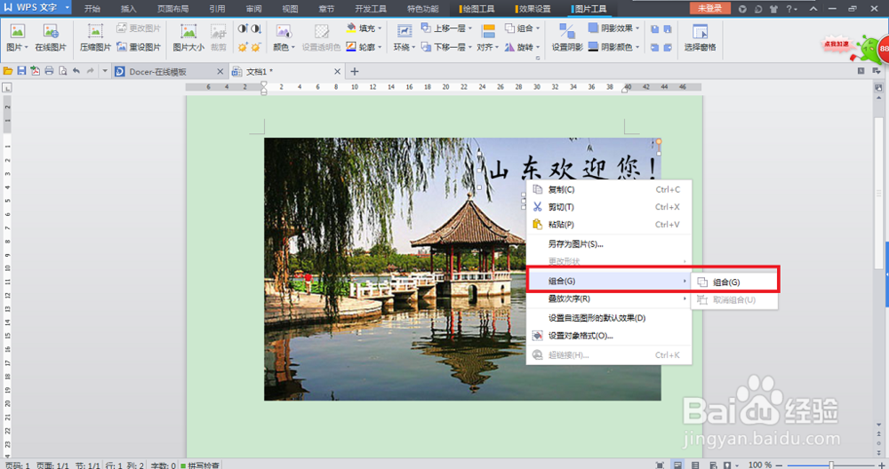Click Set Shadow (设置阴影) icon
Screen dimensions: 889x469
(567, 32)
